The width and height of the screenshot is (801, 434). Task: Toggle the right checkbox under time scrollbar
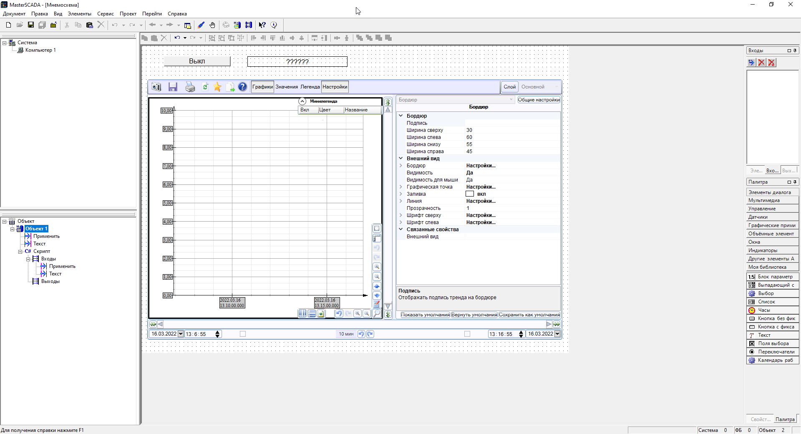[x=467, y=334]
